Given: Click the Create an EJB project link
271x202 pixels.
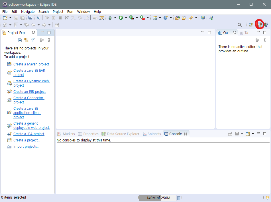Looking at the screenshot, I should pyautogui.click(x=30, y=92).
